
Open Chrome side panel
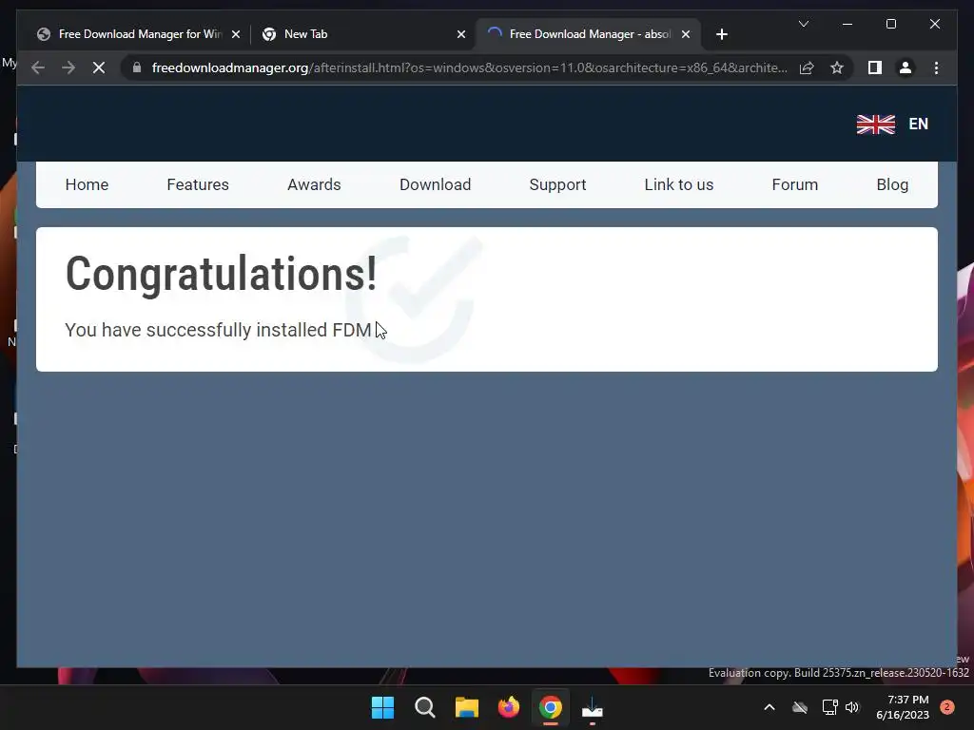pos(875,67)
